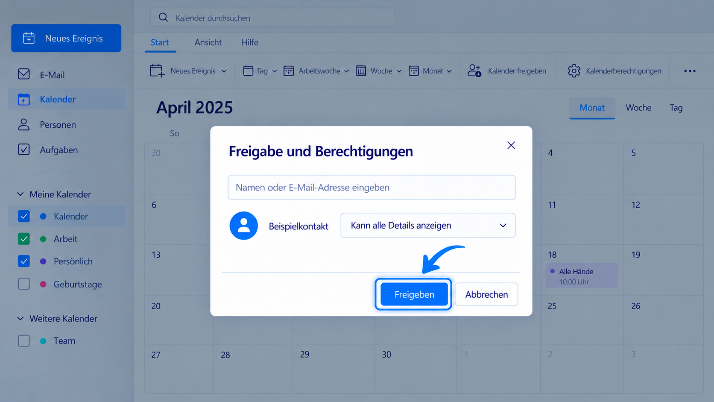Expand the toolbar Monat dropdown arrow
The width and height of the screenshot is (714, 402).
click(449, 71)
